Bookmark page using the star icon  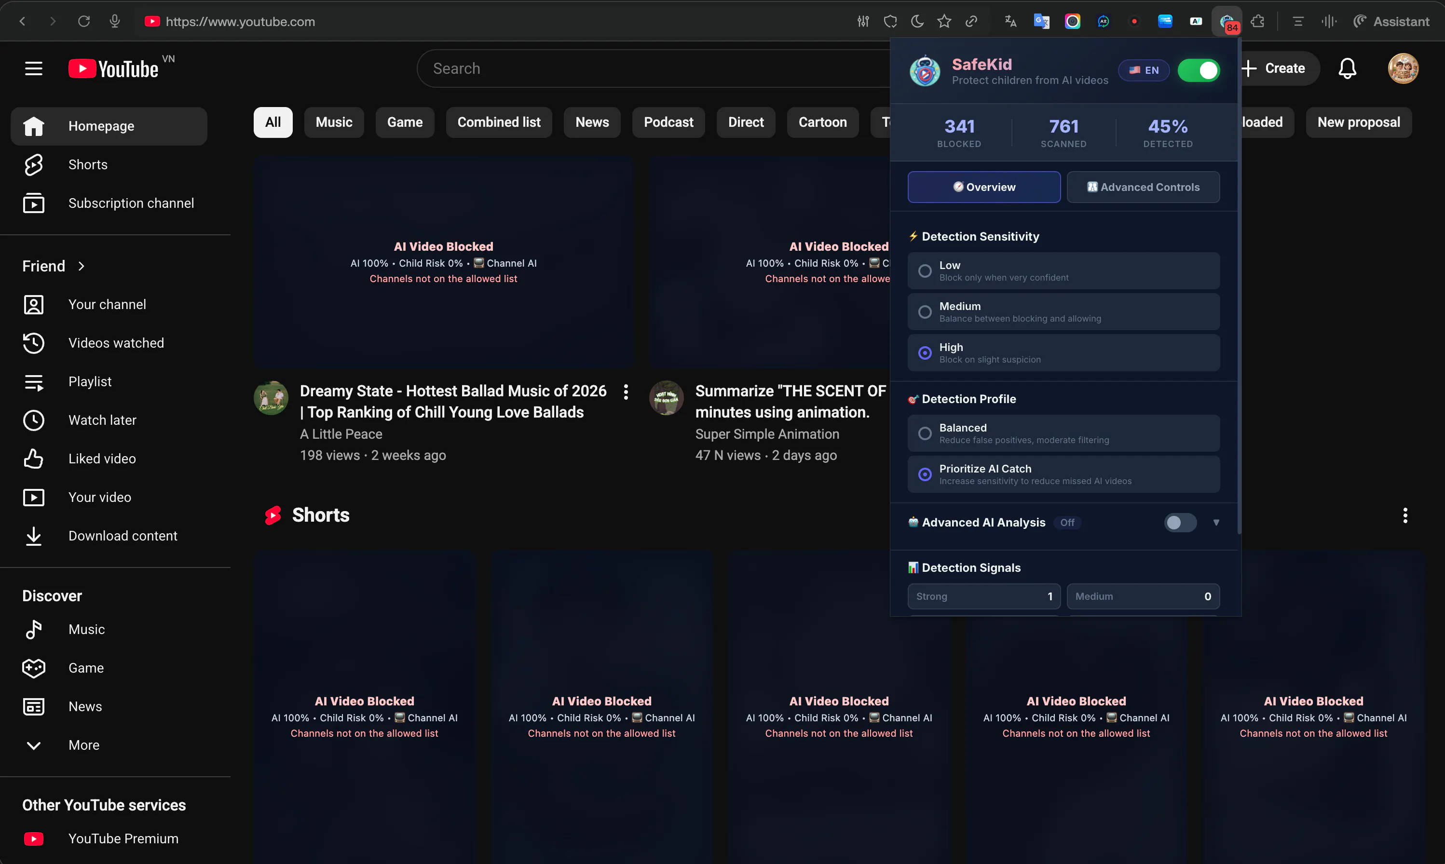[944, 22]
